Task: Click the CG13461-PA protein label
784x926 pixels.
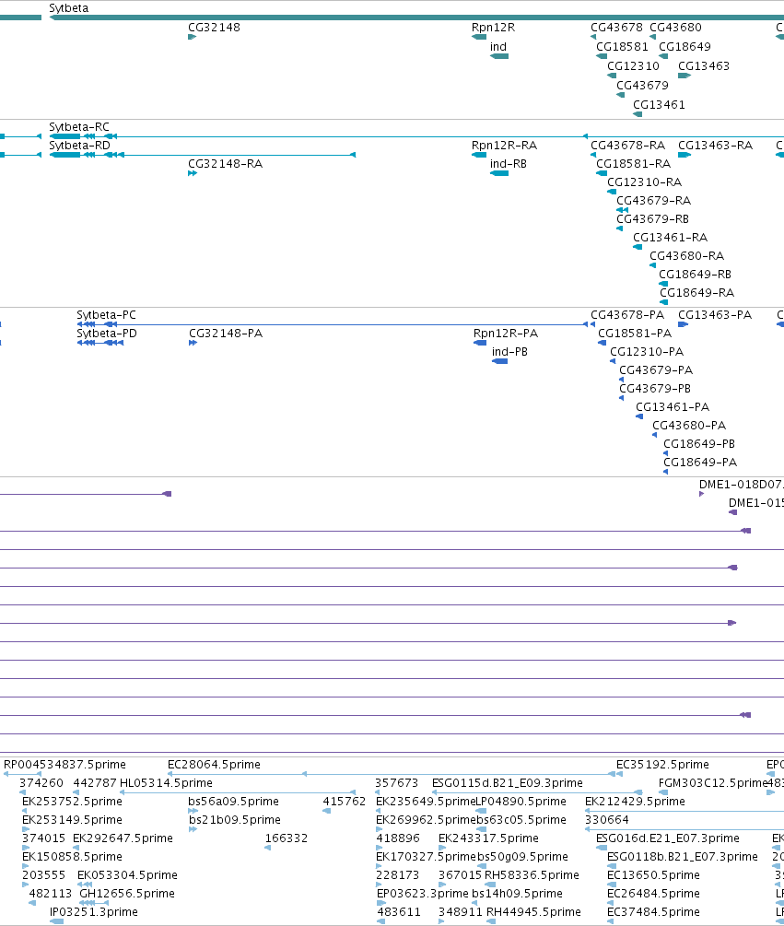Action: click(673, 407)
